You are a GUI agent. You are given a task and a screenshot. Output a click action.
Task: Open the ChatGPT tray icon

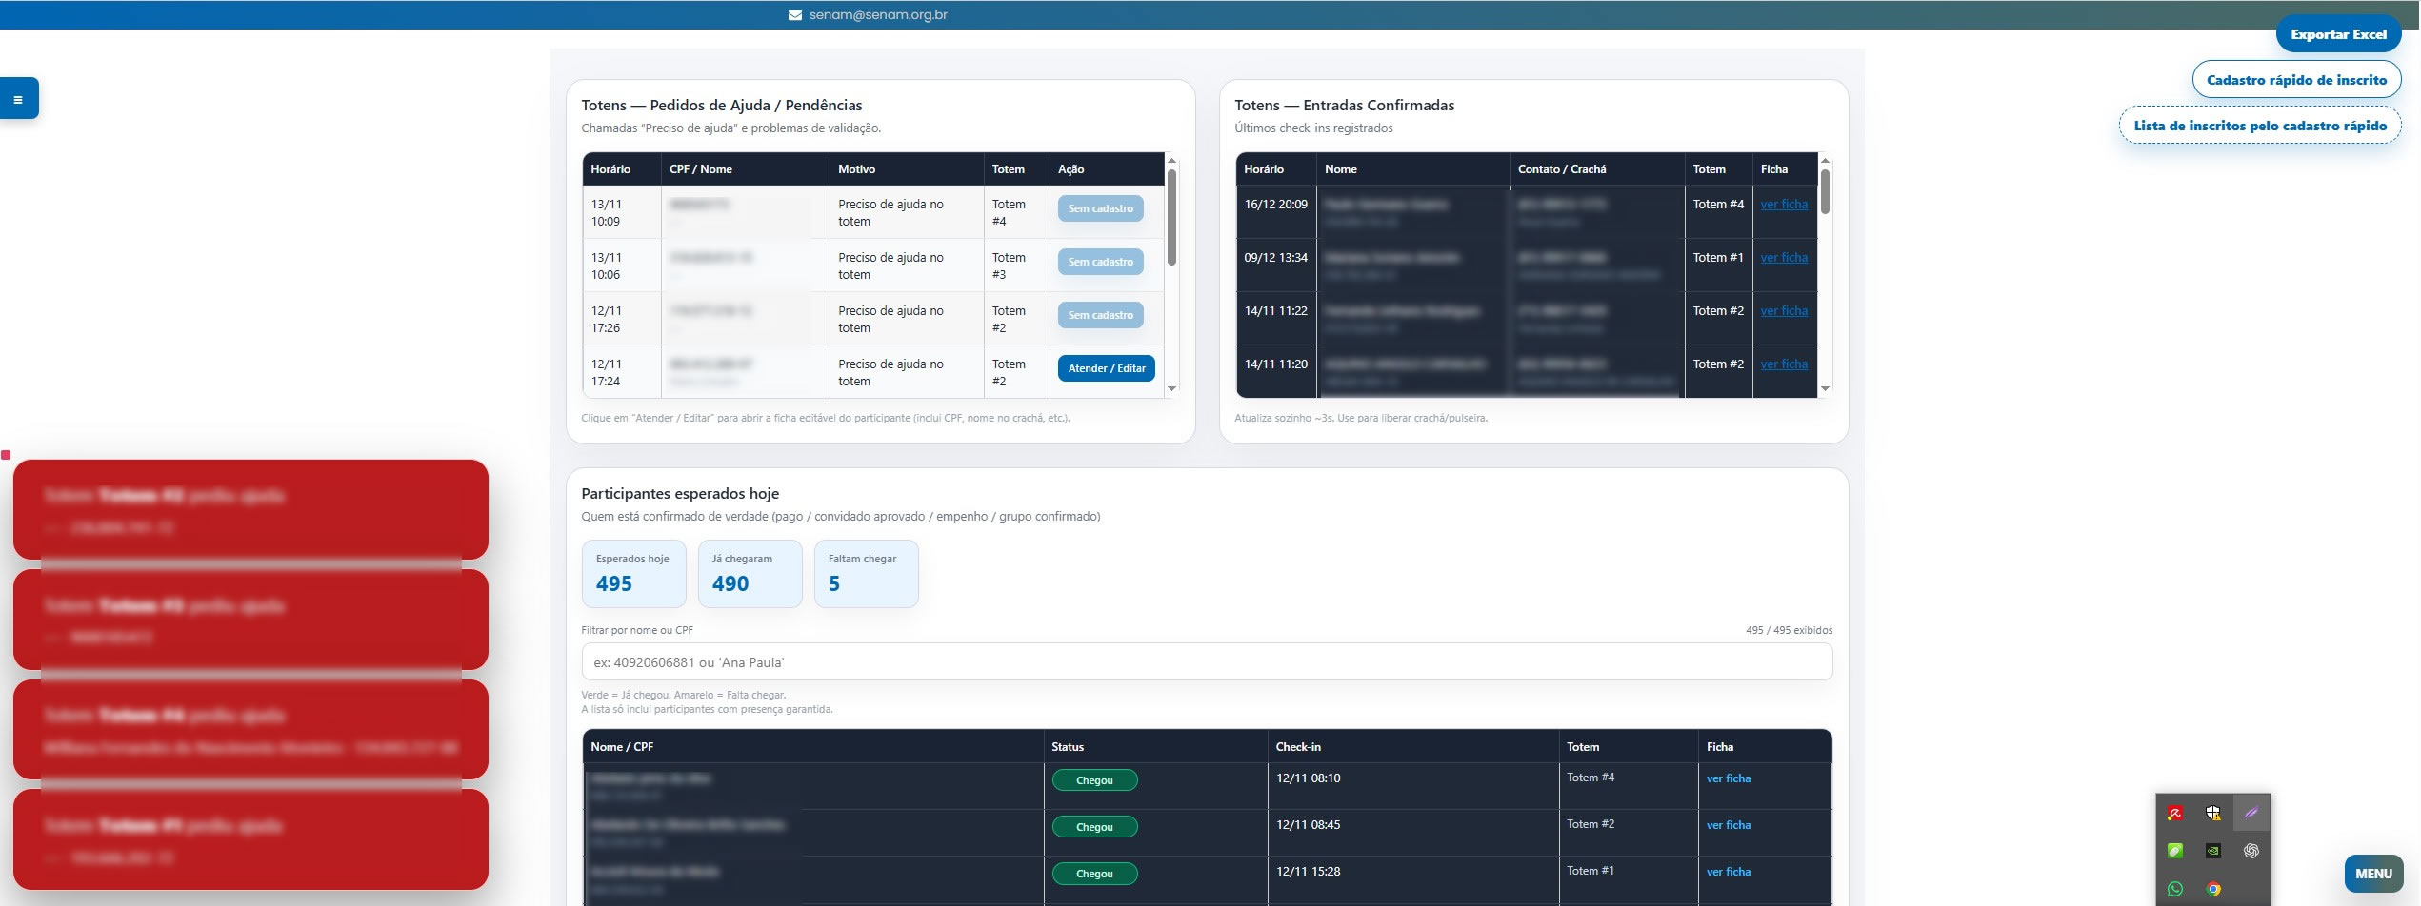[x=2250, y=850]
